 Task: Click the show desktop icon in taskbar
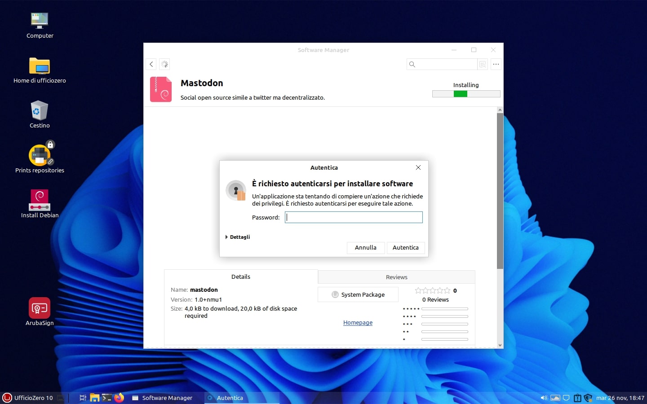pos(83,398)
